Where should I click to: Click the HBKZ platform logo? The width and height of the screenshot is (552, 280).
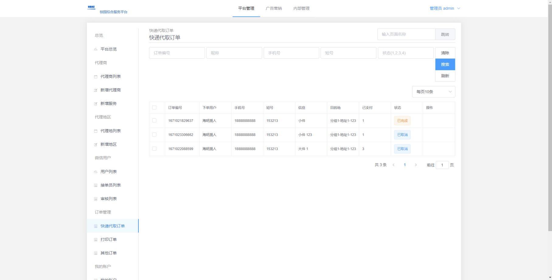click(x=91, y=8)
